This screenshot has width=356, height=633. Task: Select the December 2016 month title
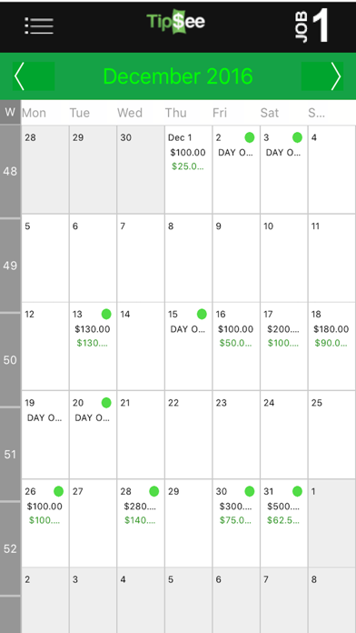(178, 75)
